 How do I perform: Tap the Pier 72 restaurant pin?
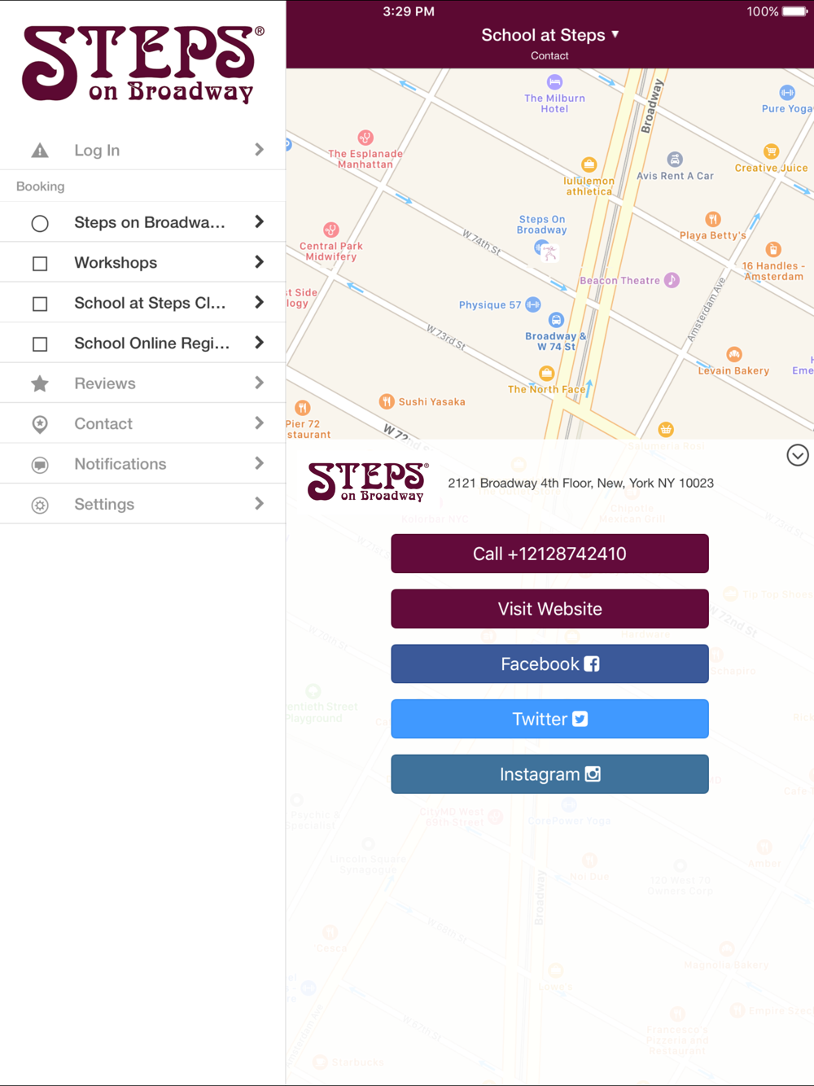point(302,407)
